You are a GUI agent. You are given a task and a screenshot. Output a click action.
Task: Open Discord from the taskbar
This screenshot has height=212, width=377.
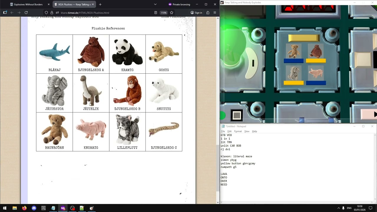tap(34, 208)
